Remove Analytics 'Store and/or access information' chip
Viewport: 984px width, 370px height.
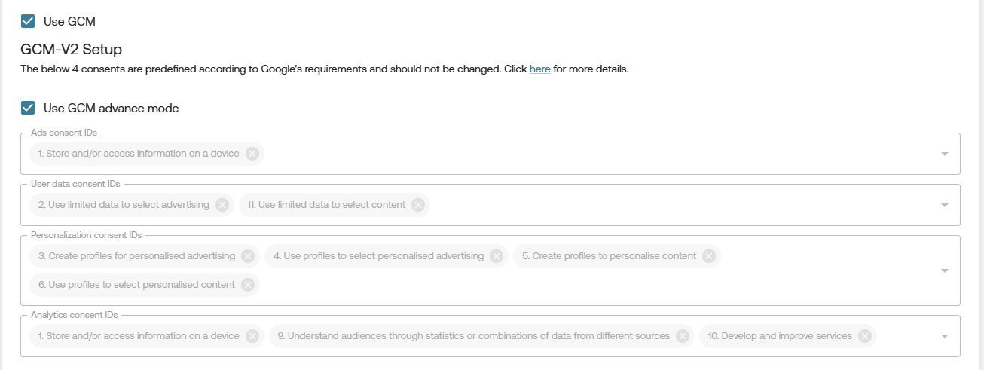(252, 336)
